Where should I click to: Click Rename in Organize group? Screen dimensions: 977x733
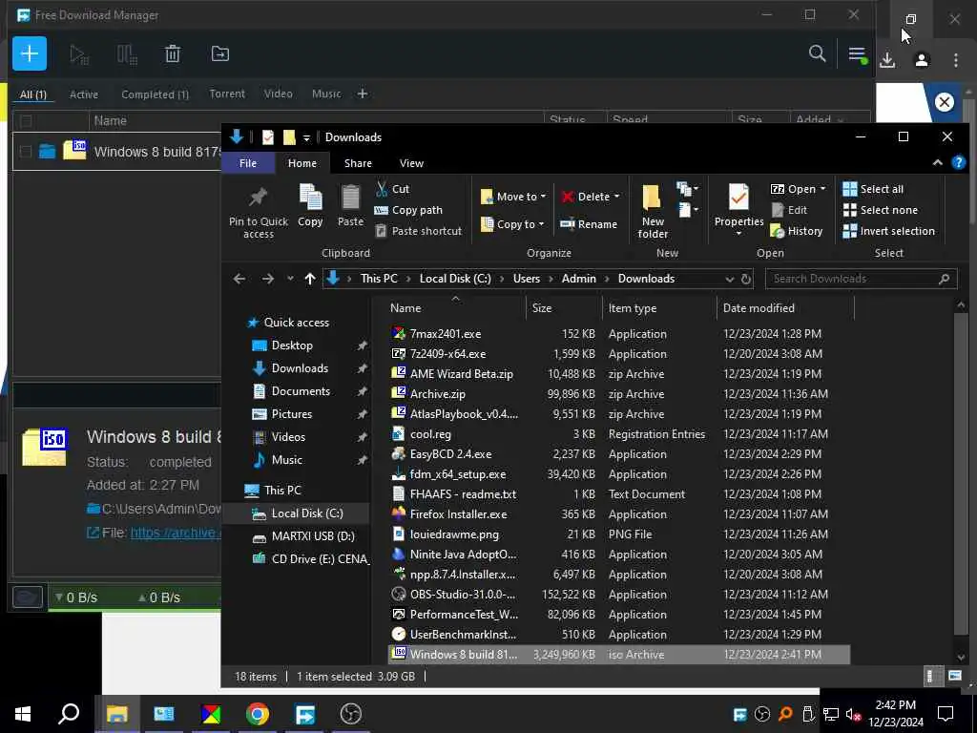click(589, 224)
